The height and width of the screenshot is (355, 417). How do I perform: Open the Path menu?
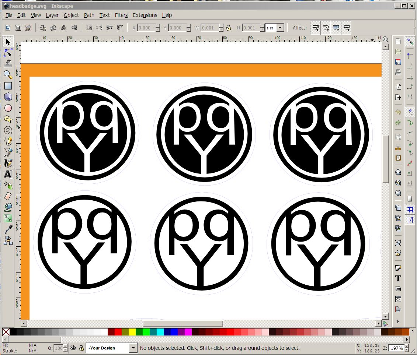coord(89,15)
